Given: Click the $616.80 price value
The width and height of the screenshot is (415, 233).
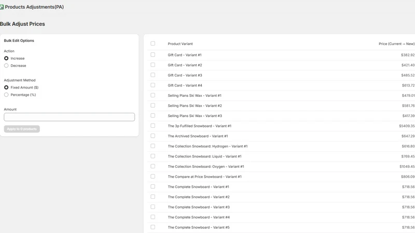Looking at the screenshot, I should (408, 146).
